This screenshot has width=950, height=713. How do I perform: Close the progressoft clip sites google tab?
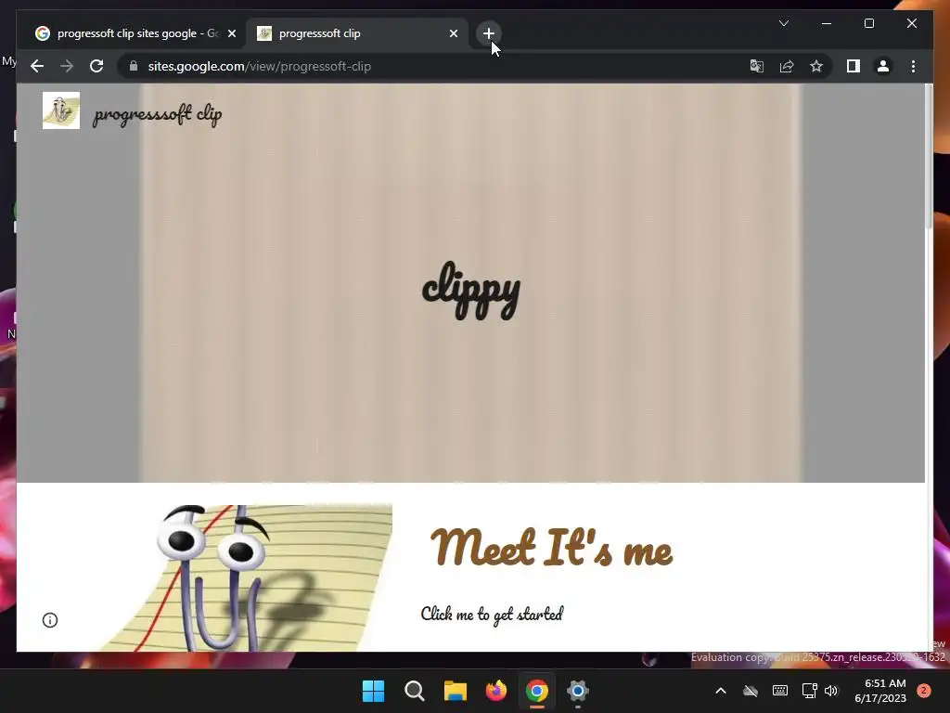(x=232, y=33)
